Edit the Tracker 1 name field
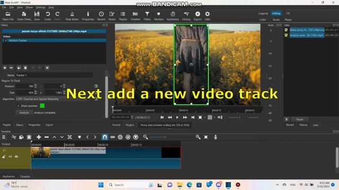Viewport: 339px width, 190px height. pyautogui.click(x=54, y=75)
